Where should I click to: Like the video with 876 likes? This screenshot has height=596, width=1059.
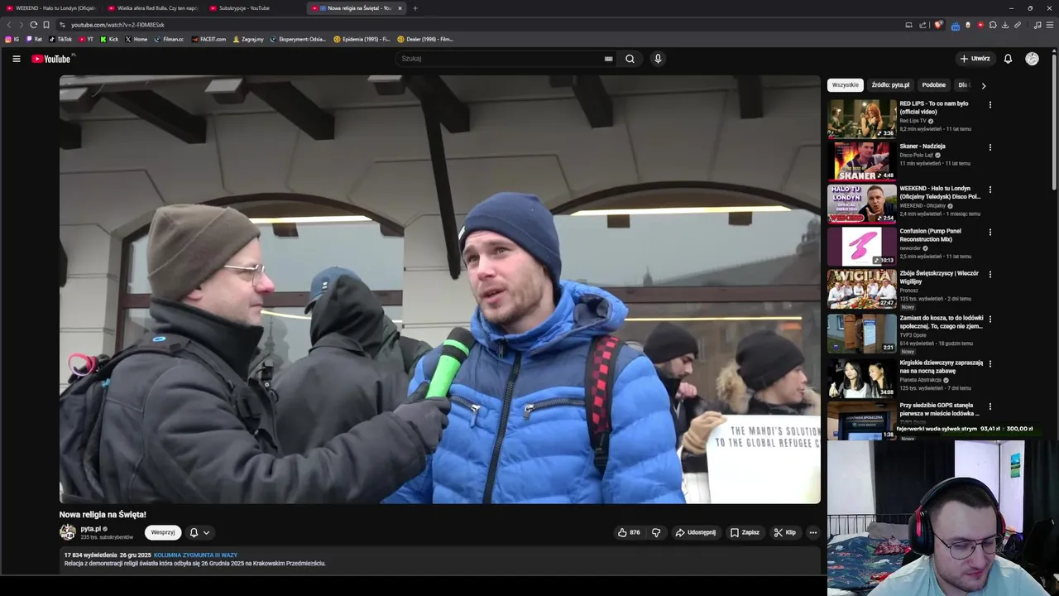coord(629,532)
